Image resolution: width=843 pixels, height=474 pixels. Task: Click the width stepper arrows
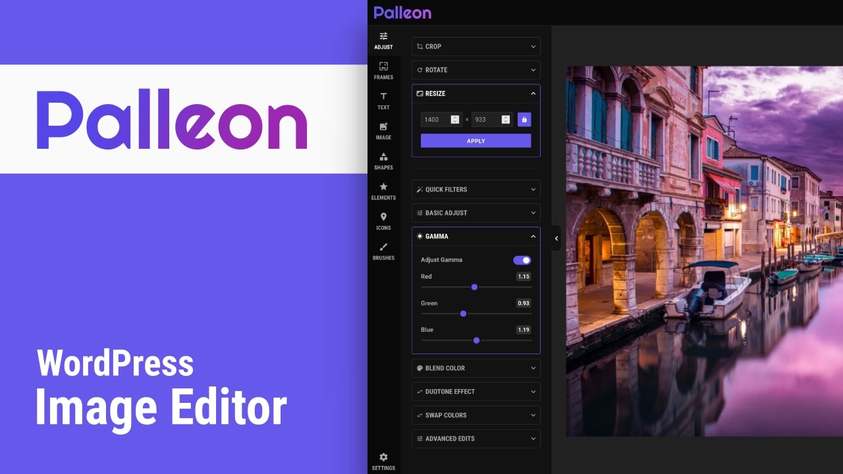click(455, 120)
